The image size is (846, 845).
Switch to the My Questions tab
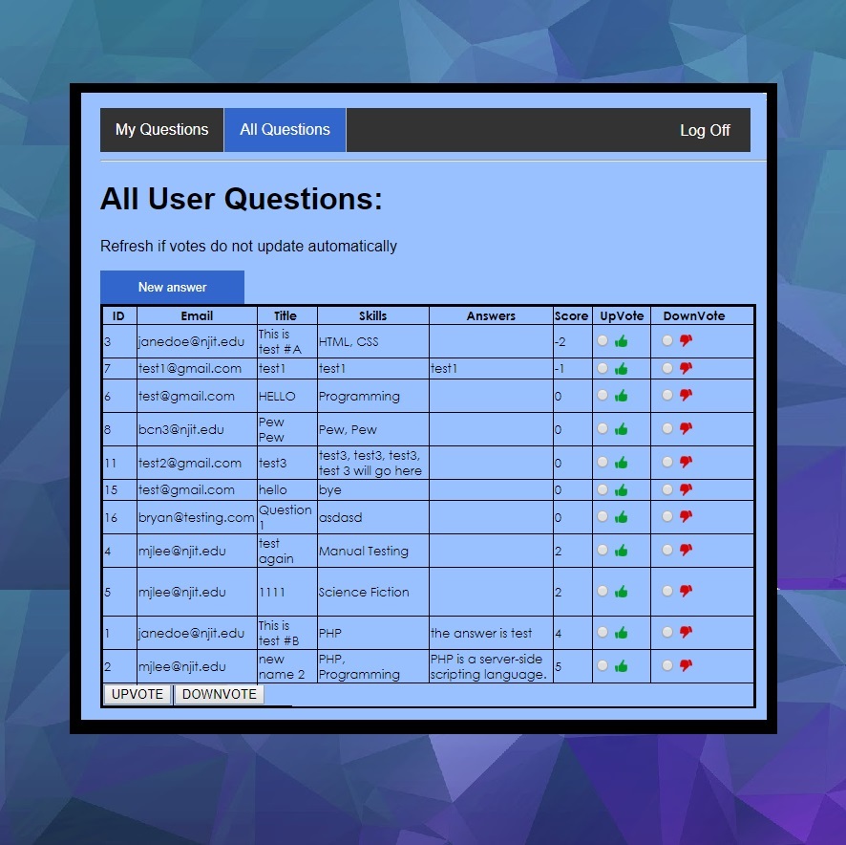tap(161, 129)
